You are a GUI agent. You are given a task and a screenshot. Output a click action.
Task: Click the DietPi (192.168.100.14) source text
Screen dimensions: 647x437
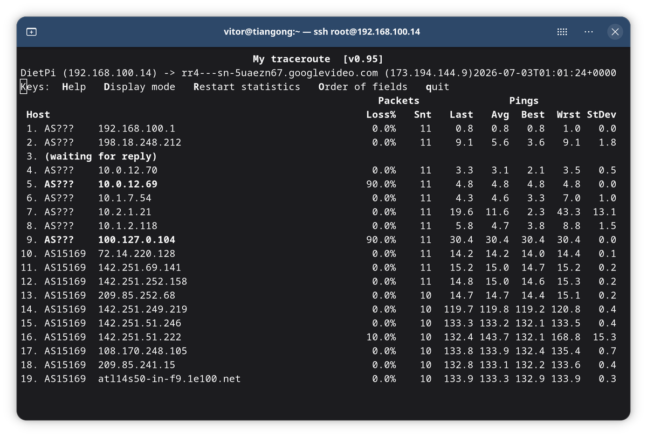pyautogui.click(x=89, y=73)
